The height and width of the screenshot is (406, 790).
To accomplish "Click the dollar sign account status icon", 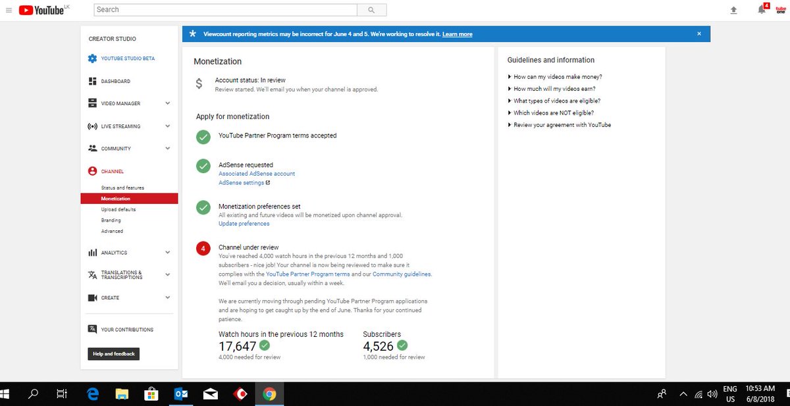I will click(x=199, y=84).
